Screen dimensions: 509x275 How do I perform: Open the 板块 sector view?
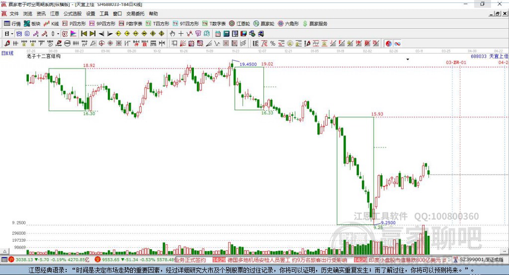coord(32,24)
